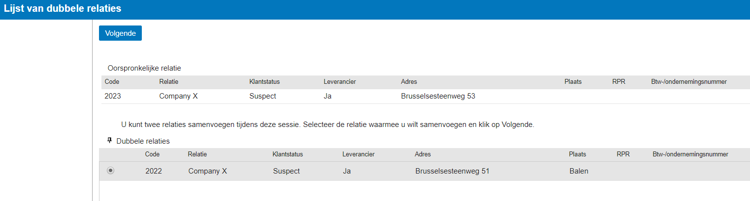Screen dimensions: 750x201
Task: Sort duplicates table by Relatie column
Action: (197, 154)
